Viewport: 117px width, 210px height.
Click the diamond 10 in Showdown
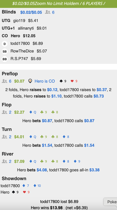[37, 186]
